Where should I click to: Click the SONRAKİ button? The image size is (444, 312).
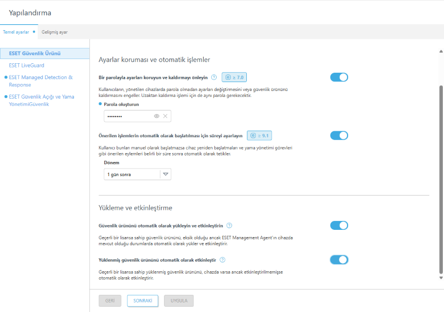tap(143, 300)
